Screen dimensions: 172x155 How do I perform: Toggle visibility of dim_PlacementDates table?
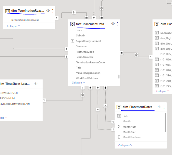coord(160,107)
